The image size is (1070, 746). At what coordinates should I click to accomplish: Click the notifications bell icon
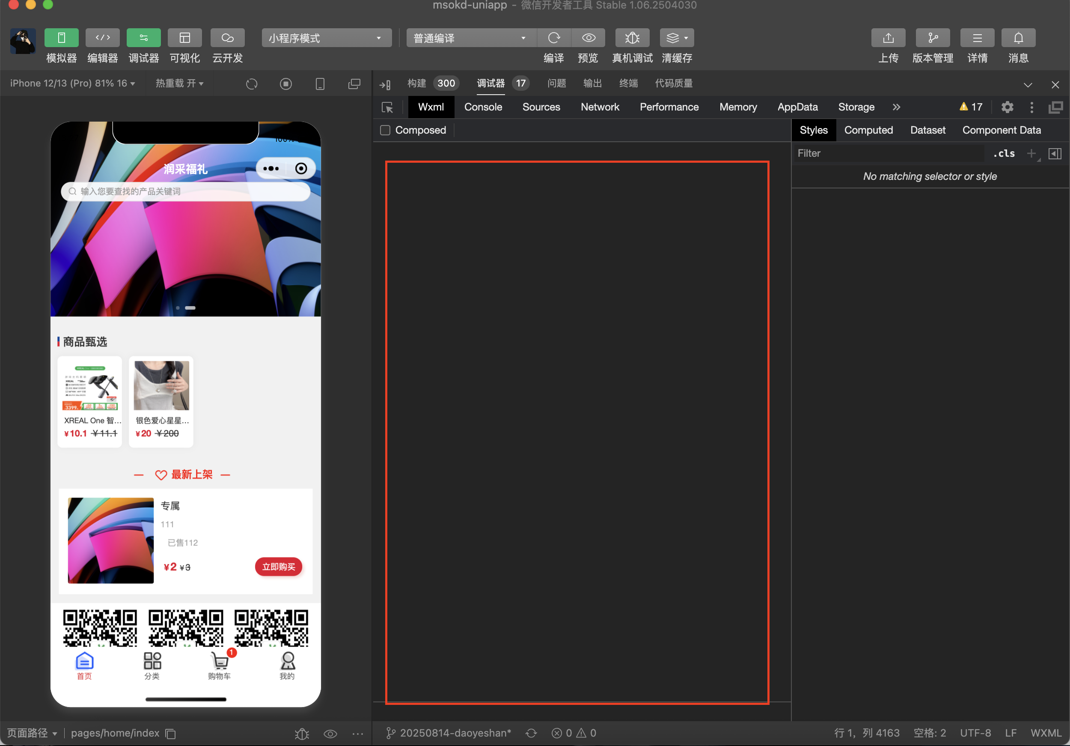1018,38
